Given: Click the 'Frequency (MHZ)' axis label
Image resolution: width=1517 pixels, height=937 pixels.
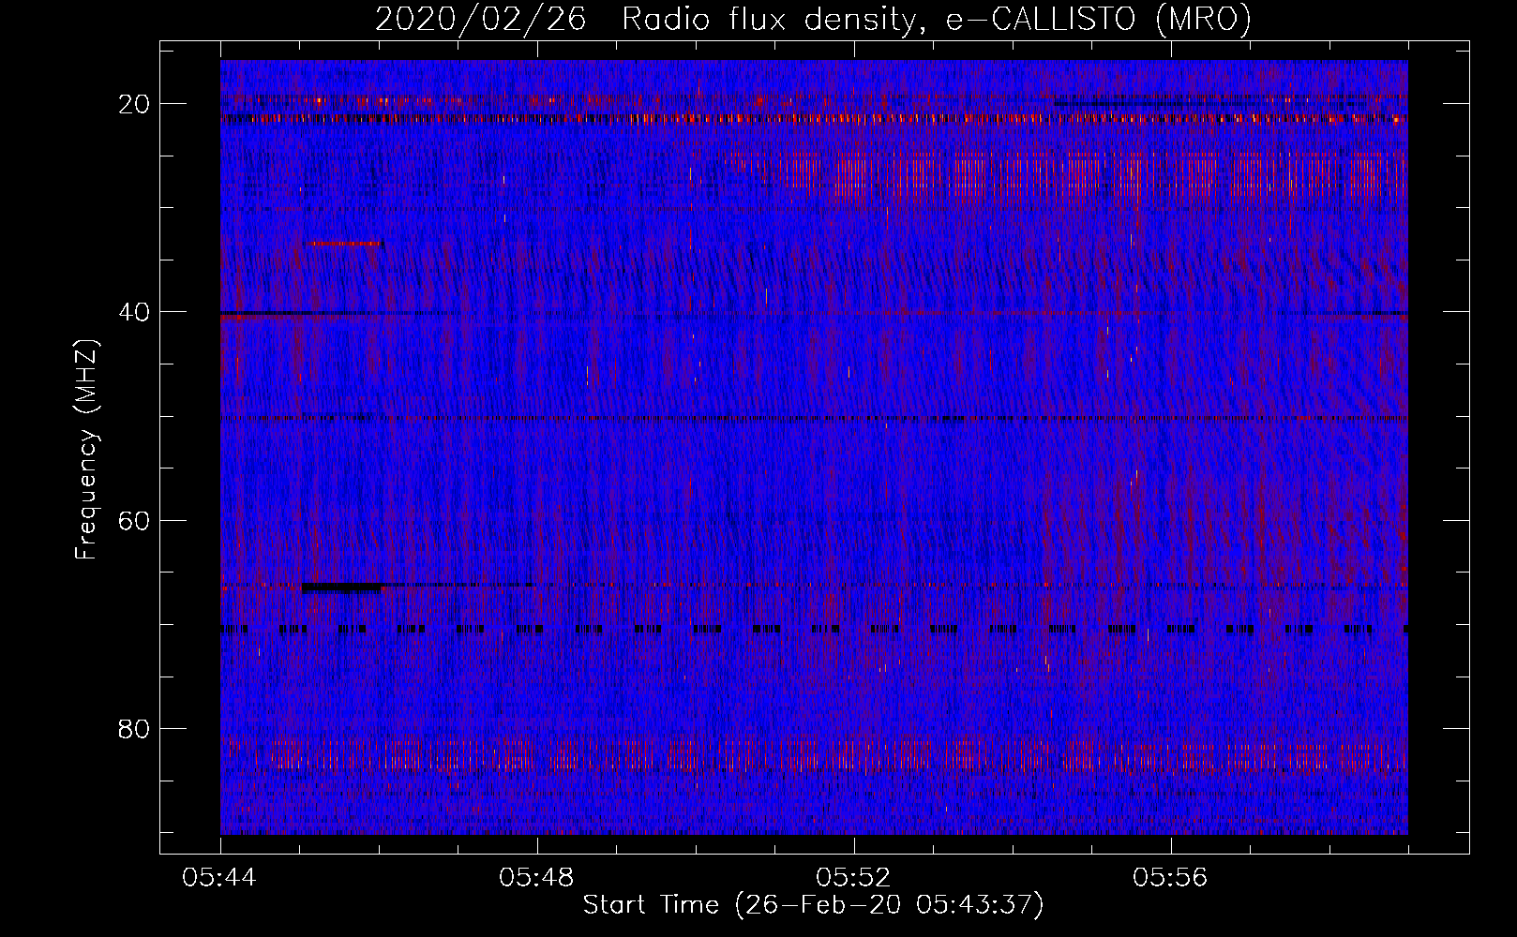Looking at the screenshot, I should point(86,450).
